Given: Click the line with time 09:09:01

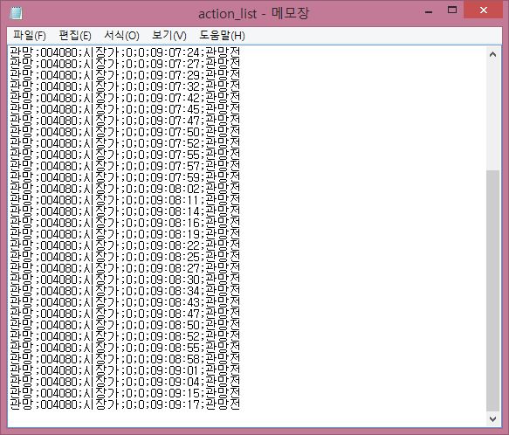Looking at the screenshot, I should coord(125,370).
